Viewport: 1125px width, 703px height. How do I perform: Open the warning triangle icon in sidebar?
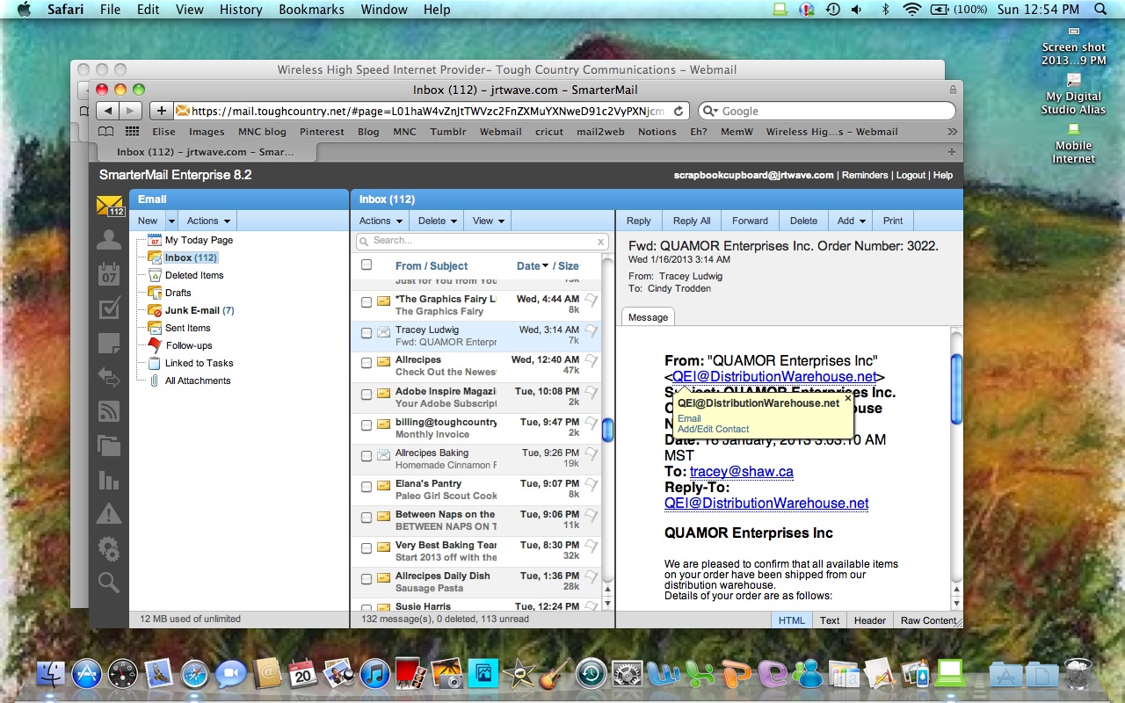[109, 513]
